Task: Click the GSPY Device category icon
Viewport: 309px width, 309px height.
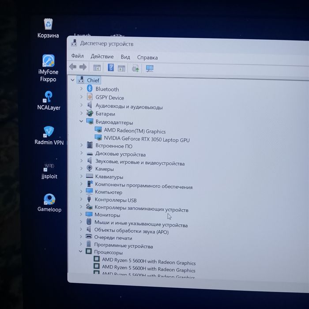Action: pos(90,97)
